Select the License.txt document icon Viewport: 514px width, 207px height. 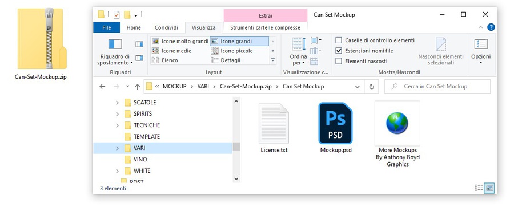tap(274, 123)
